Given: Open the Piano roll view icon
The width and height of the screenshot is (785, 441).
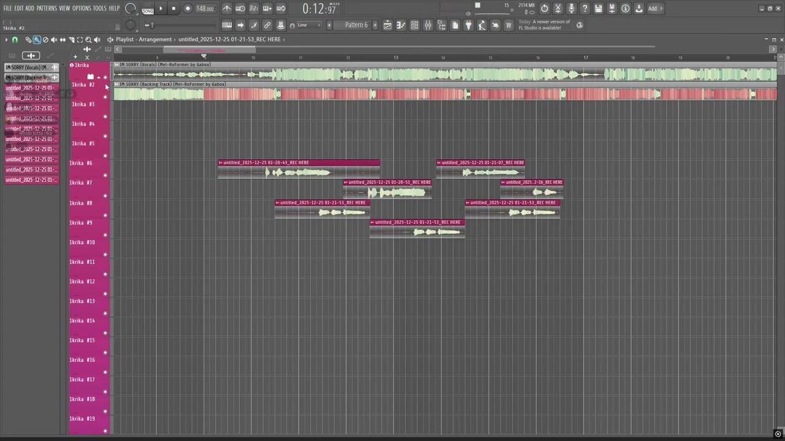Looking at the screenshot, I should tap(400, 25).
